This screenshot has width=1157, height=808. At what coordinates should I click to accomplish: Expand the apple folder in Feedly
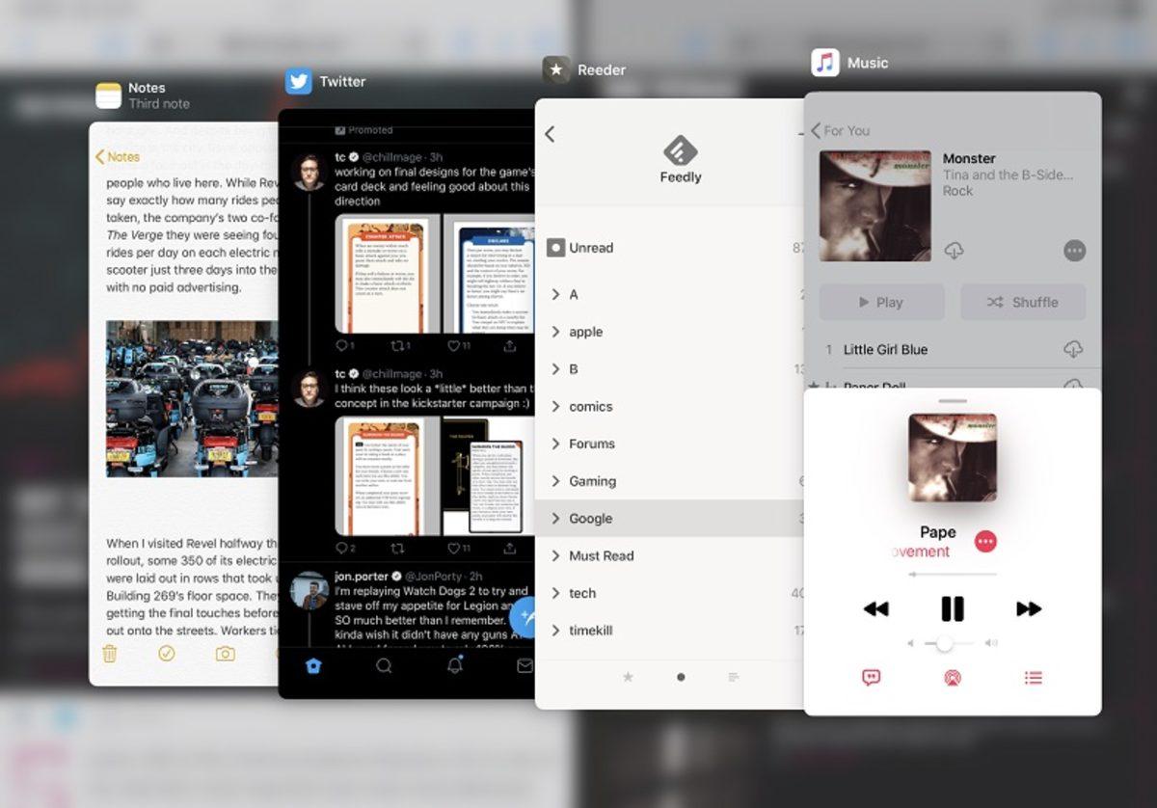pyautogui.click(x=556, y=332)
